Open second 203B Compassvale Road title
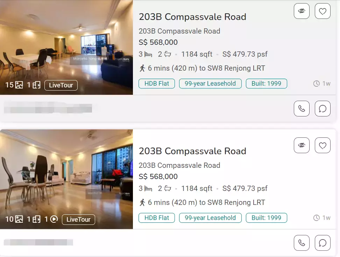 pos(192,151)
